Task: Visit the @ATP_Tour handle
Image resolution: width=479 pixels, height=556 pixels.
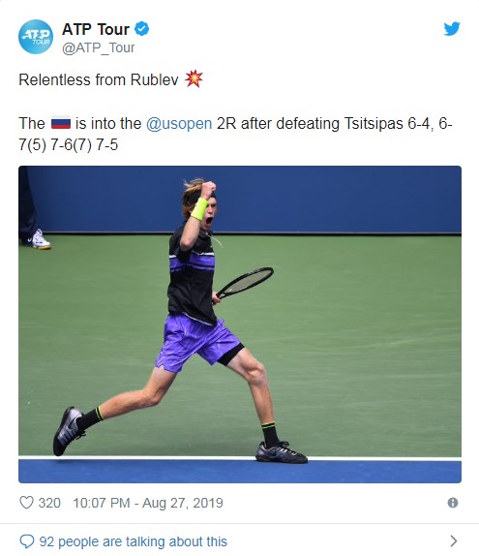Action: coord(98,47)
